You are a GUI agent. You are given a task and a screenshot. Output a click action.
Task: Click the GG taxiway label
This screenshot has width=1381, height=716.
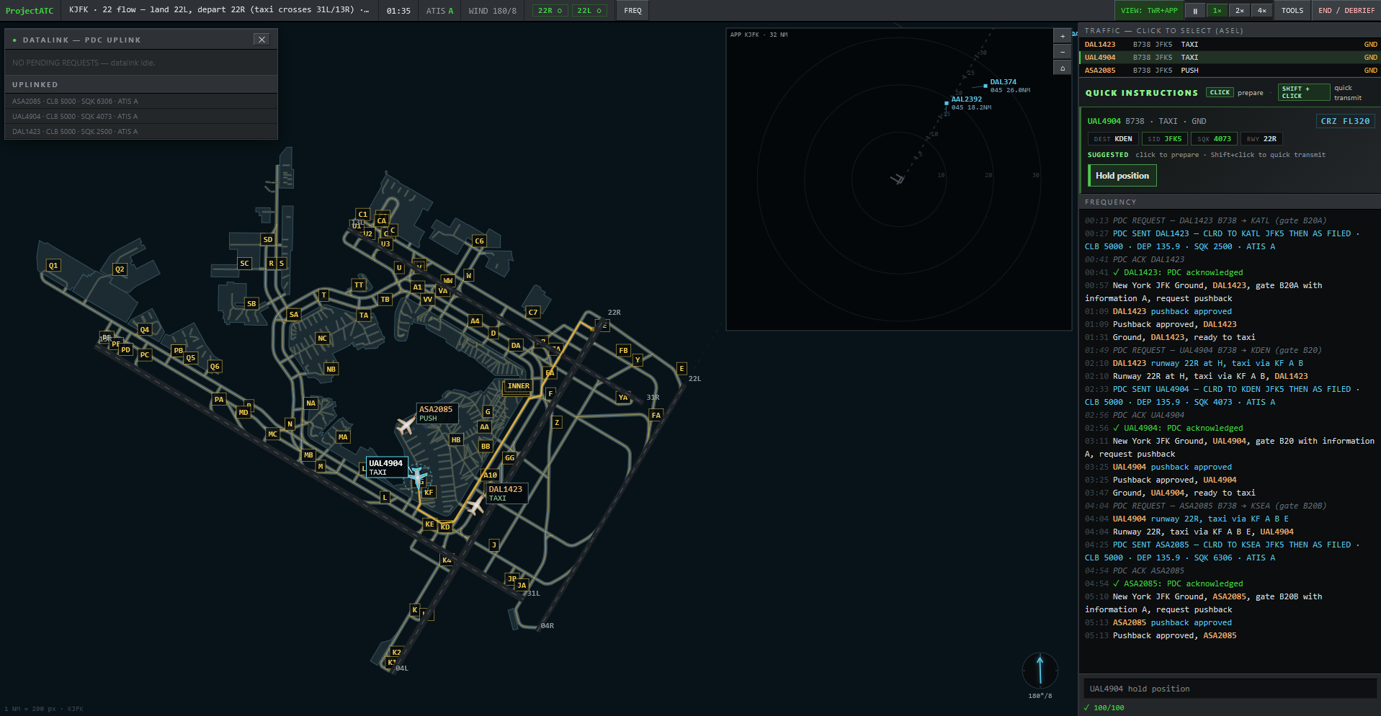[510, 458]
